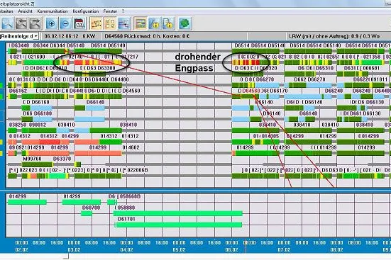Select the 058668B order in lower panel
Viewport: 391px width, 260px height.
coord(130,196)
